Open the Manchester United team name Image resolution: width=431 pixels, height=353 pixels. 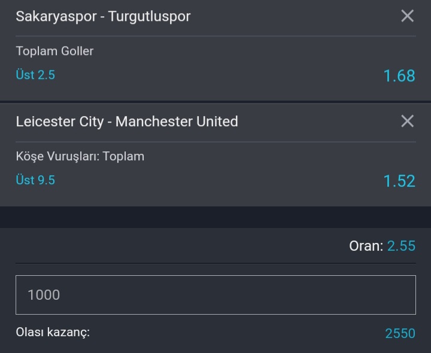coord(177,121)
